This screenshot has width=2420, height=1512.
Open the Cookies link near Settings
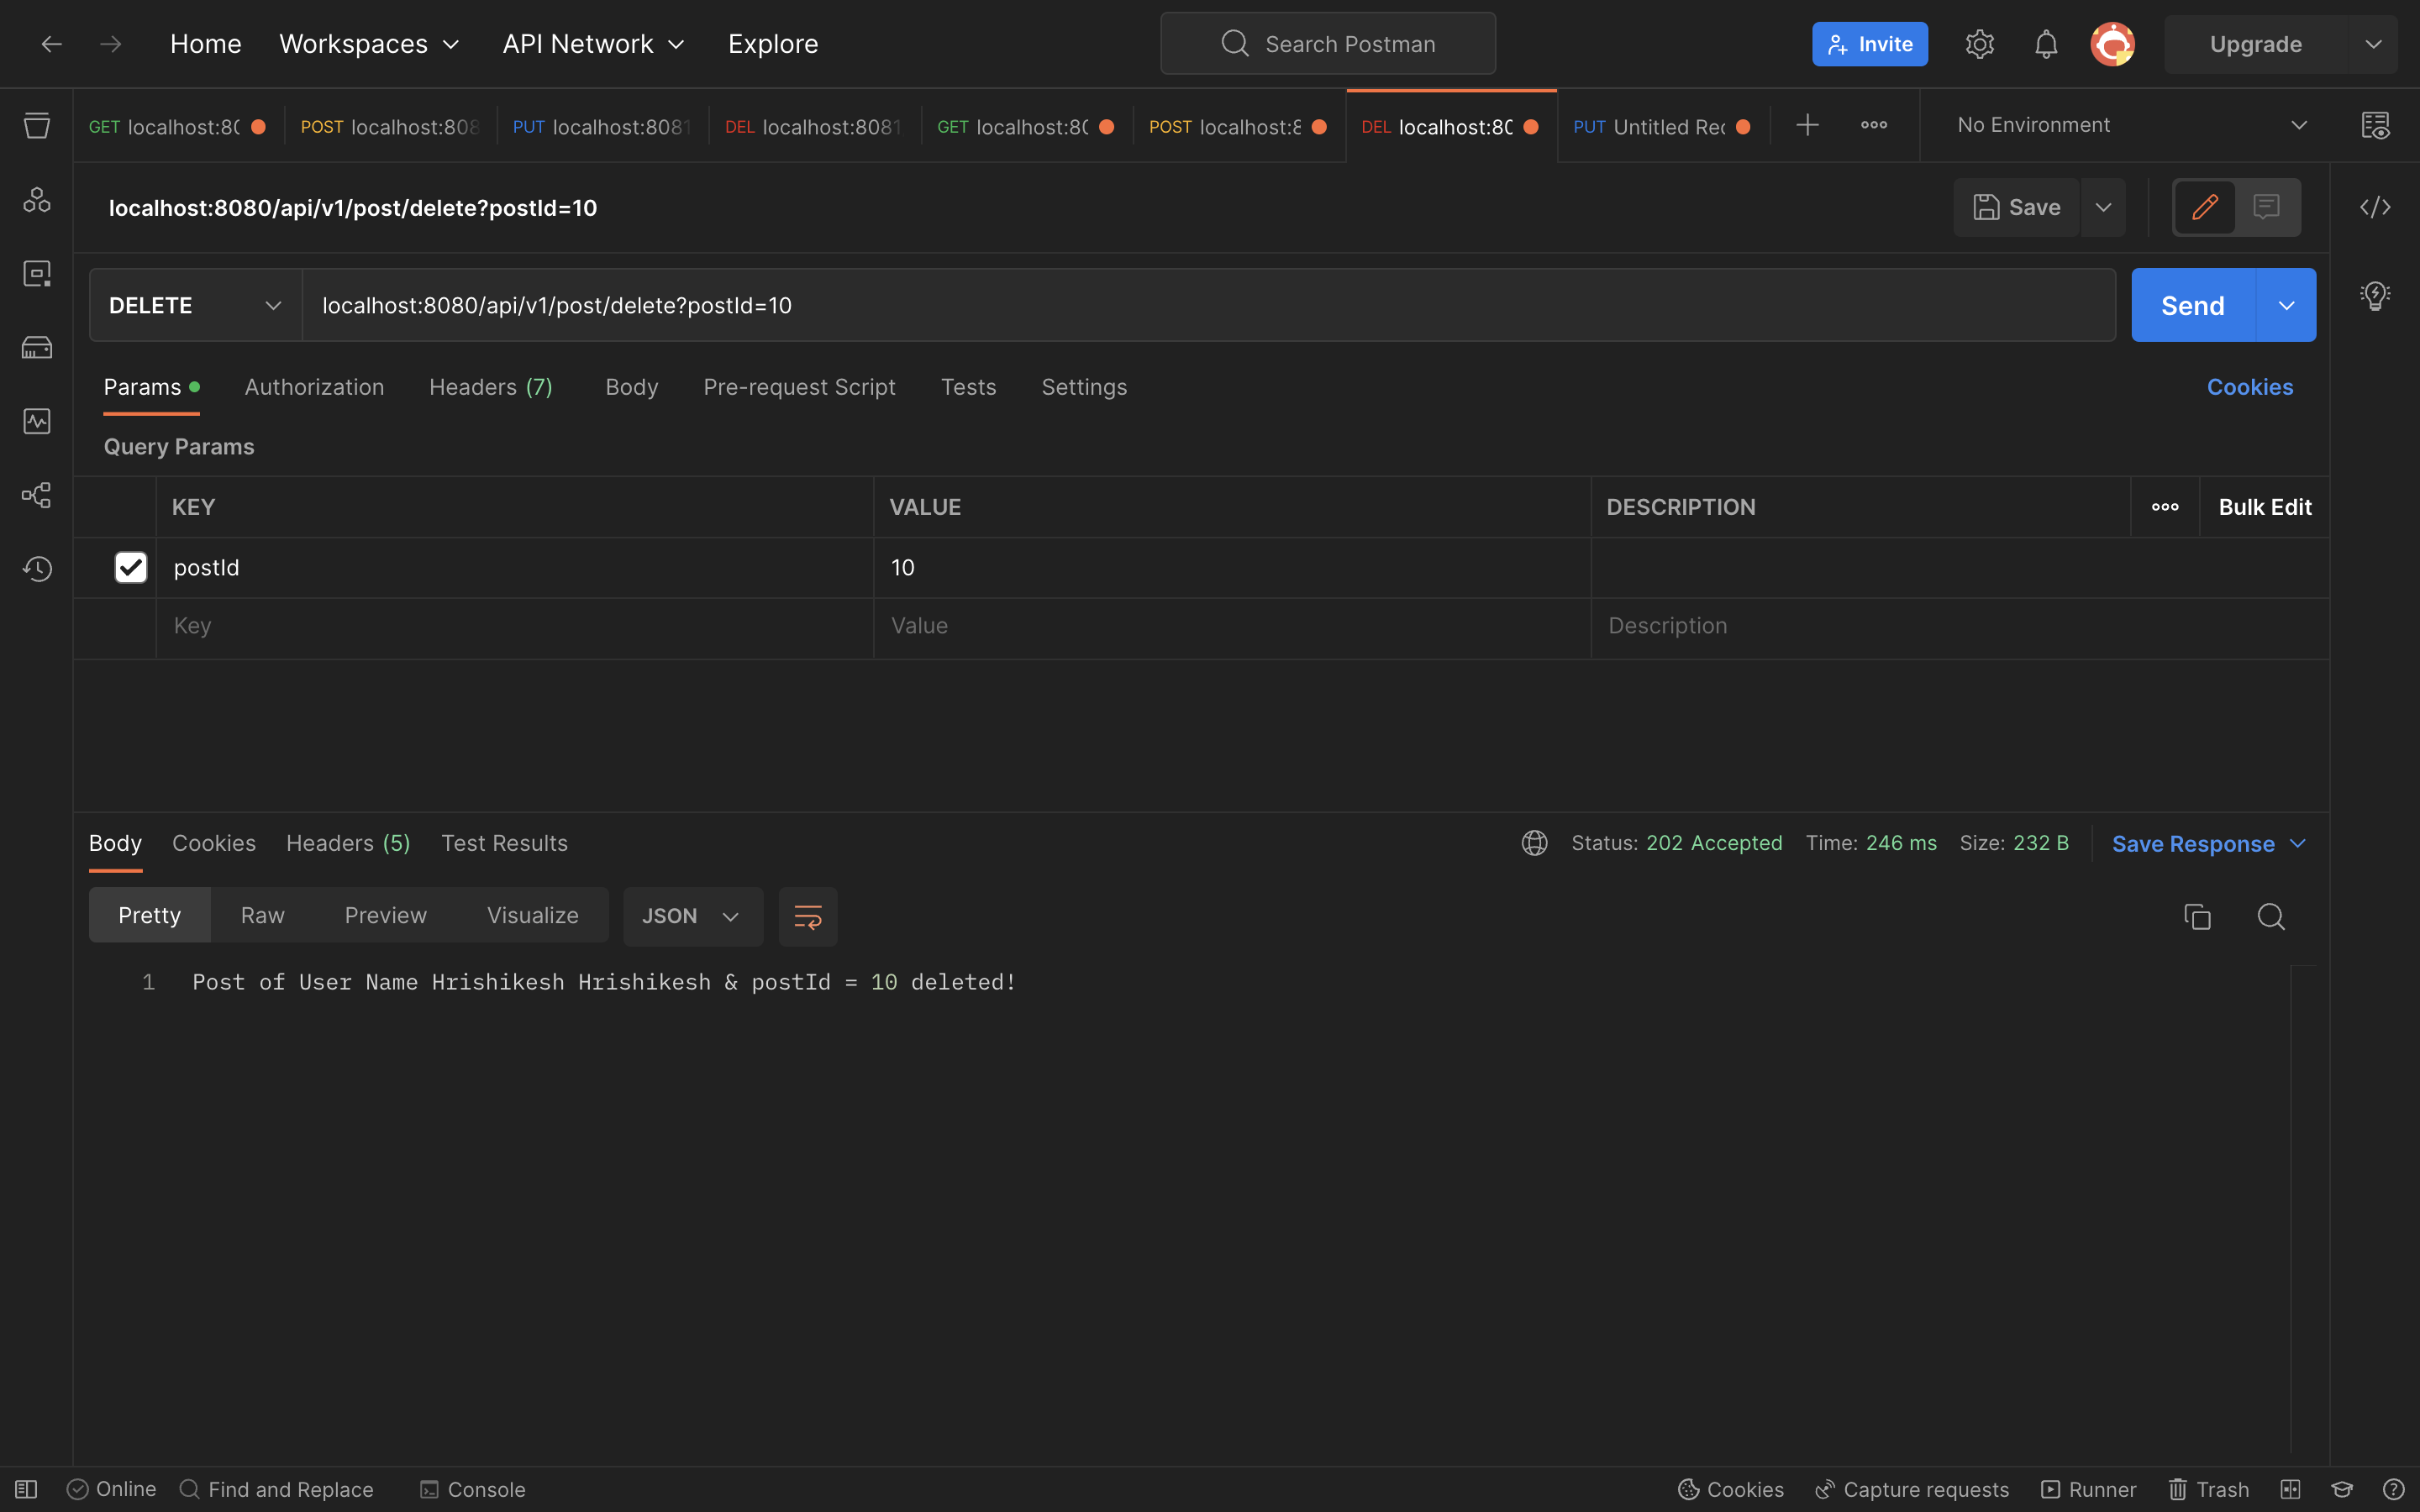[2249, 387]
